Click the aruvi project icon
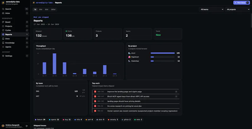Image resolution: width=252 pixels, height=129 pixels. (129, 53)
